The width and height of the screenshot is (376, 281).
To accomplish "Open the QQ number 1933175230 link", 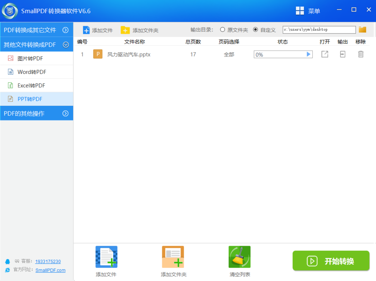I will click(48, 261).
